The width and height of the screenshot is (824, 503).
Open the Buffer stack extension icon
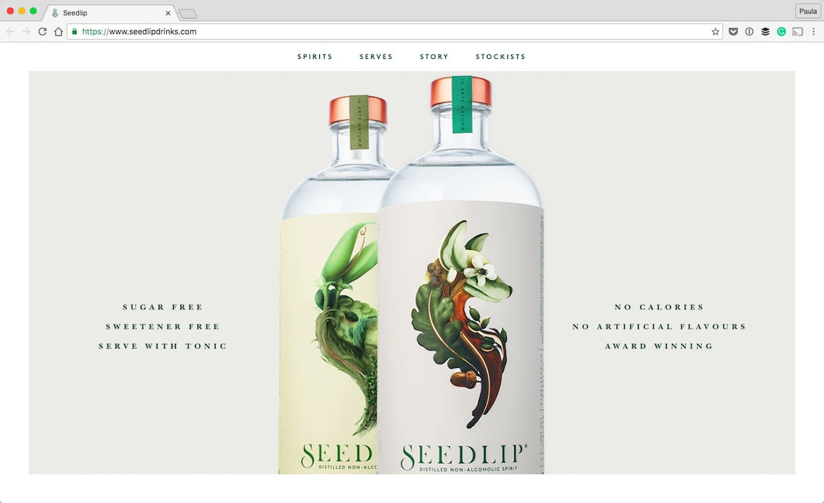tap(765, 32)
